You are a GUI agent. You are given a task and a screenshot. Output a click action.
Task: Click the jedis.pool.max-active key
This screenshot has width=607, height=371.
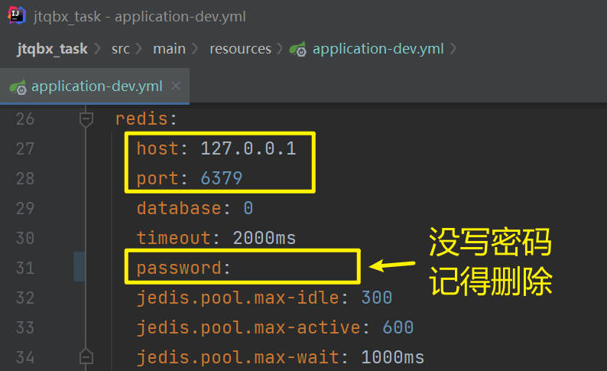click(248, 327)
